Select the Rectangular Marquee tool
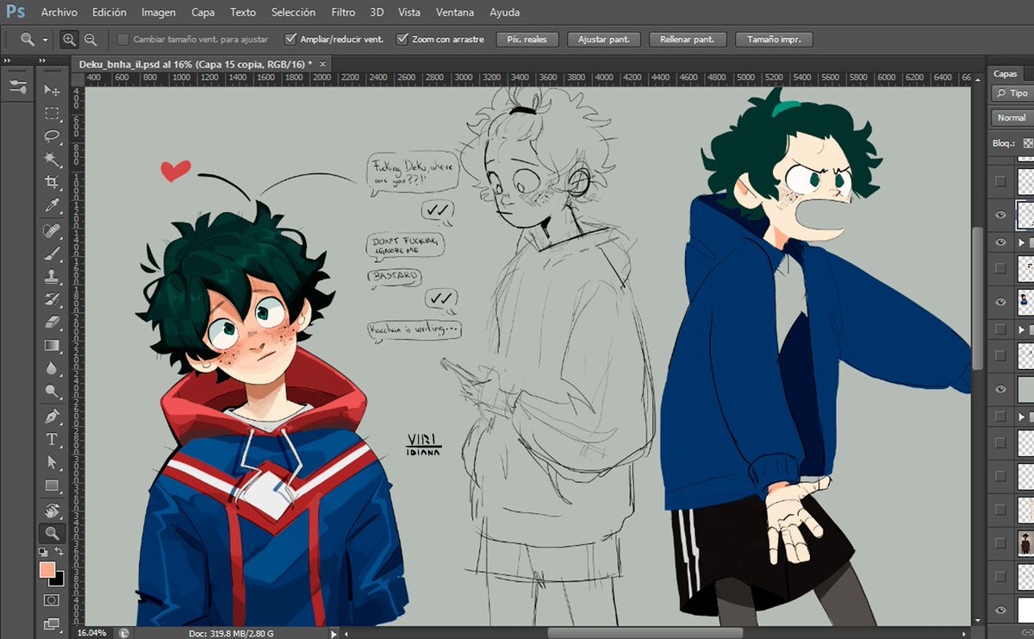 coord(52,113)
